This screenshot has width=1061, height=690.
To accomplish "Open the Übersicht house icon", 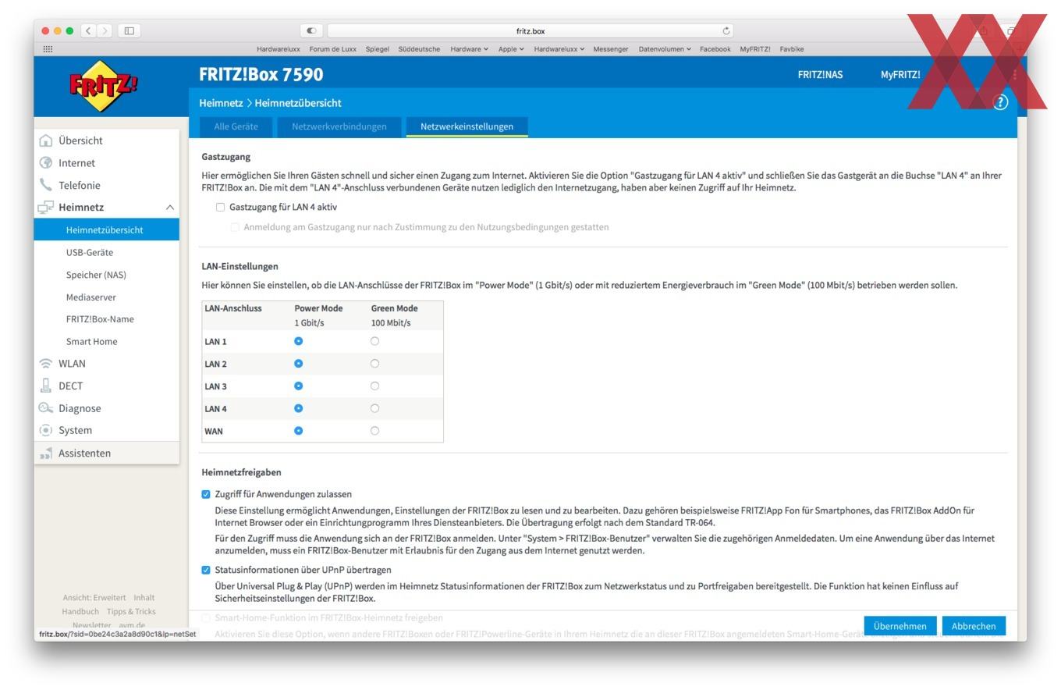I will click(x=46, y=140).
